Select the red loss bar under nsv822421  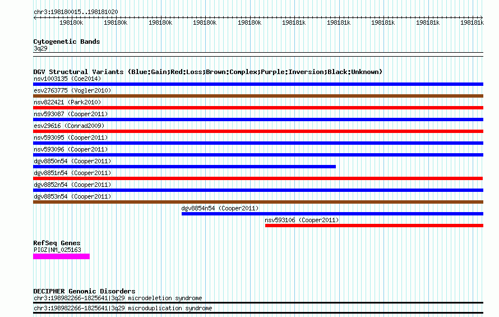click(258, 108)
